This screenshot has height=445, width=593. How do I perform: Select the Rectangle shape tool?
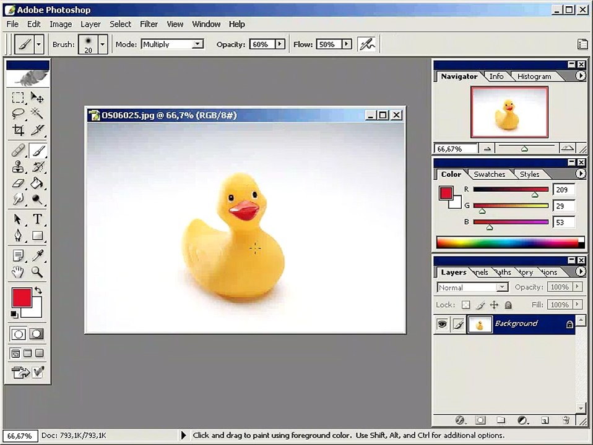(x=37, y=235)
